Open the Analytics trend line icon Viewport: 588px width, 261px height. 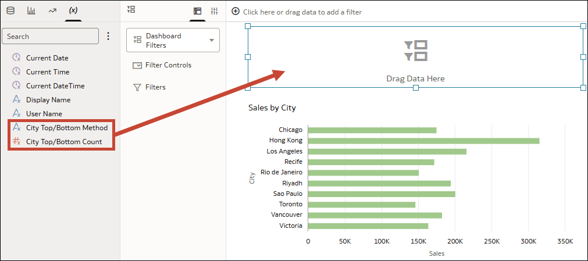coord(52,11)
